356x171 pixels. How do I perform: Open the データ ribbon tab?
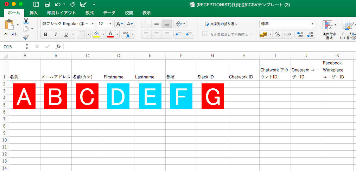point(109,13)
